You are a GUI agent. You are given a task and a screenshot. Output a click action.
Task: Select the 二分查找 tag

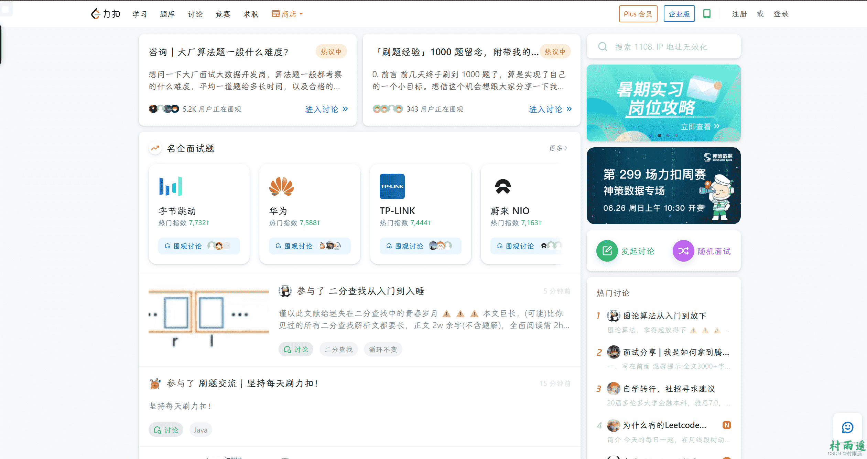[338, 349]
